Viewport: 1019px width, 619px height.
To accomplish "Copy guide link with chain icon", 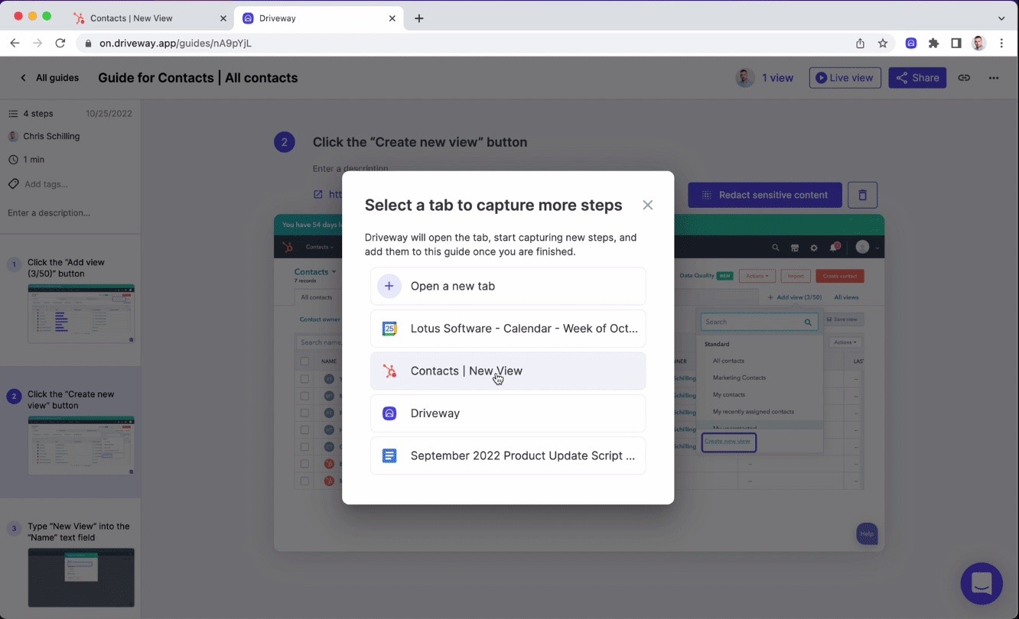I will 964,78.
